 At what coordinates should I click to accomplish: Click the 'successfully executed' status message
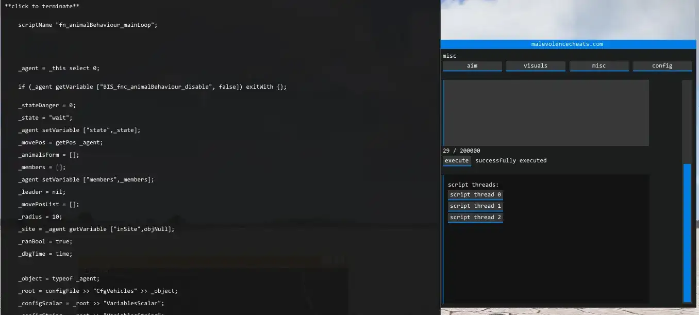511,160
